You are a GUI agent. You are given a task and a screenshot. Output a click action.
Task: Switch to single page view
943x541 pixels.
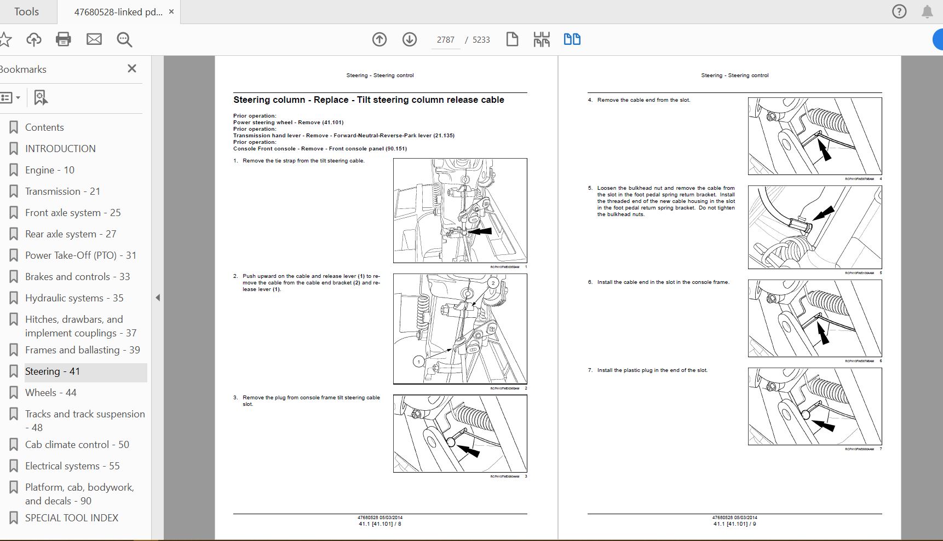(512, 39)
